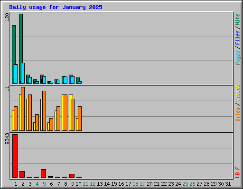The width and height of the screenshot is (243, 189).
Task: Click day label '31' on x-axis
Action: coord(228,184)
